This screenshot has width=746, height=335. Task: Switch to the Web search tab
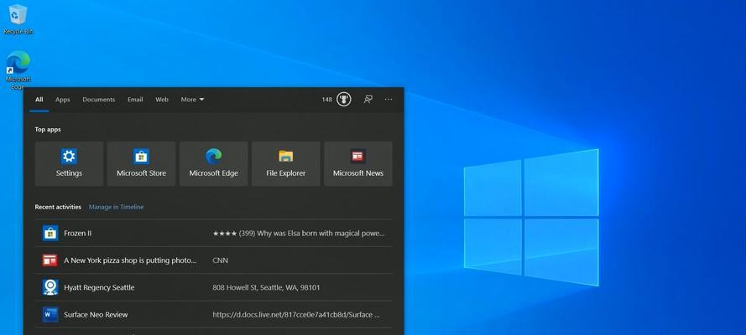[x=162, y=100]
